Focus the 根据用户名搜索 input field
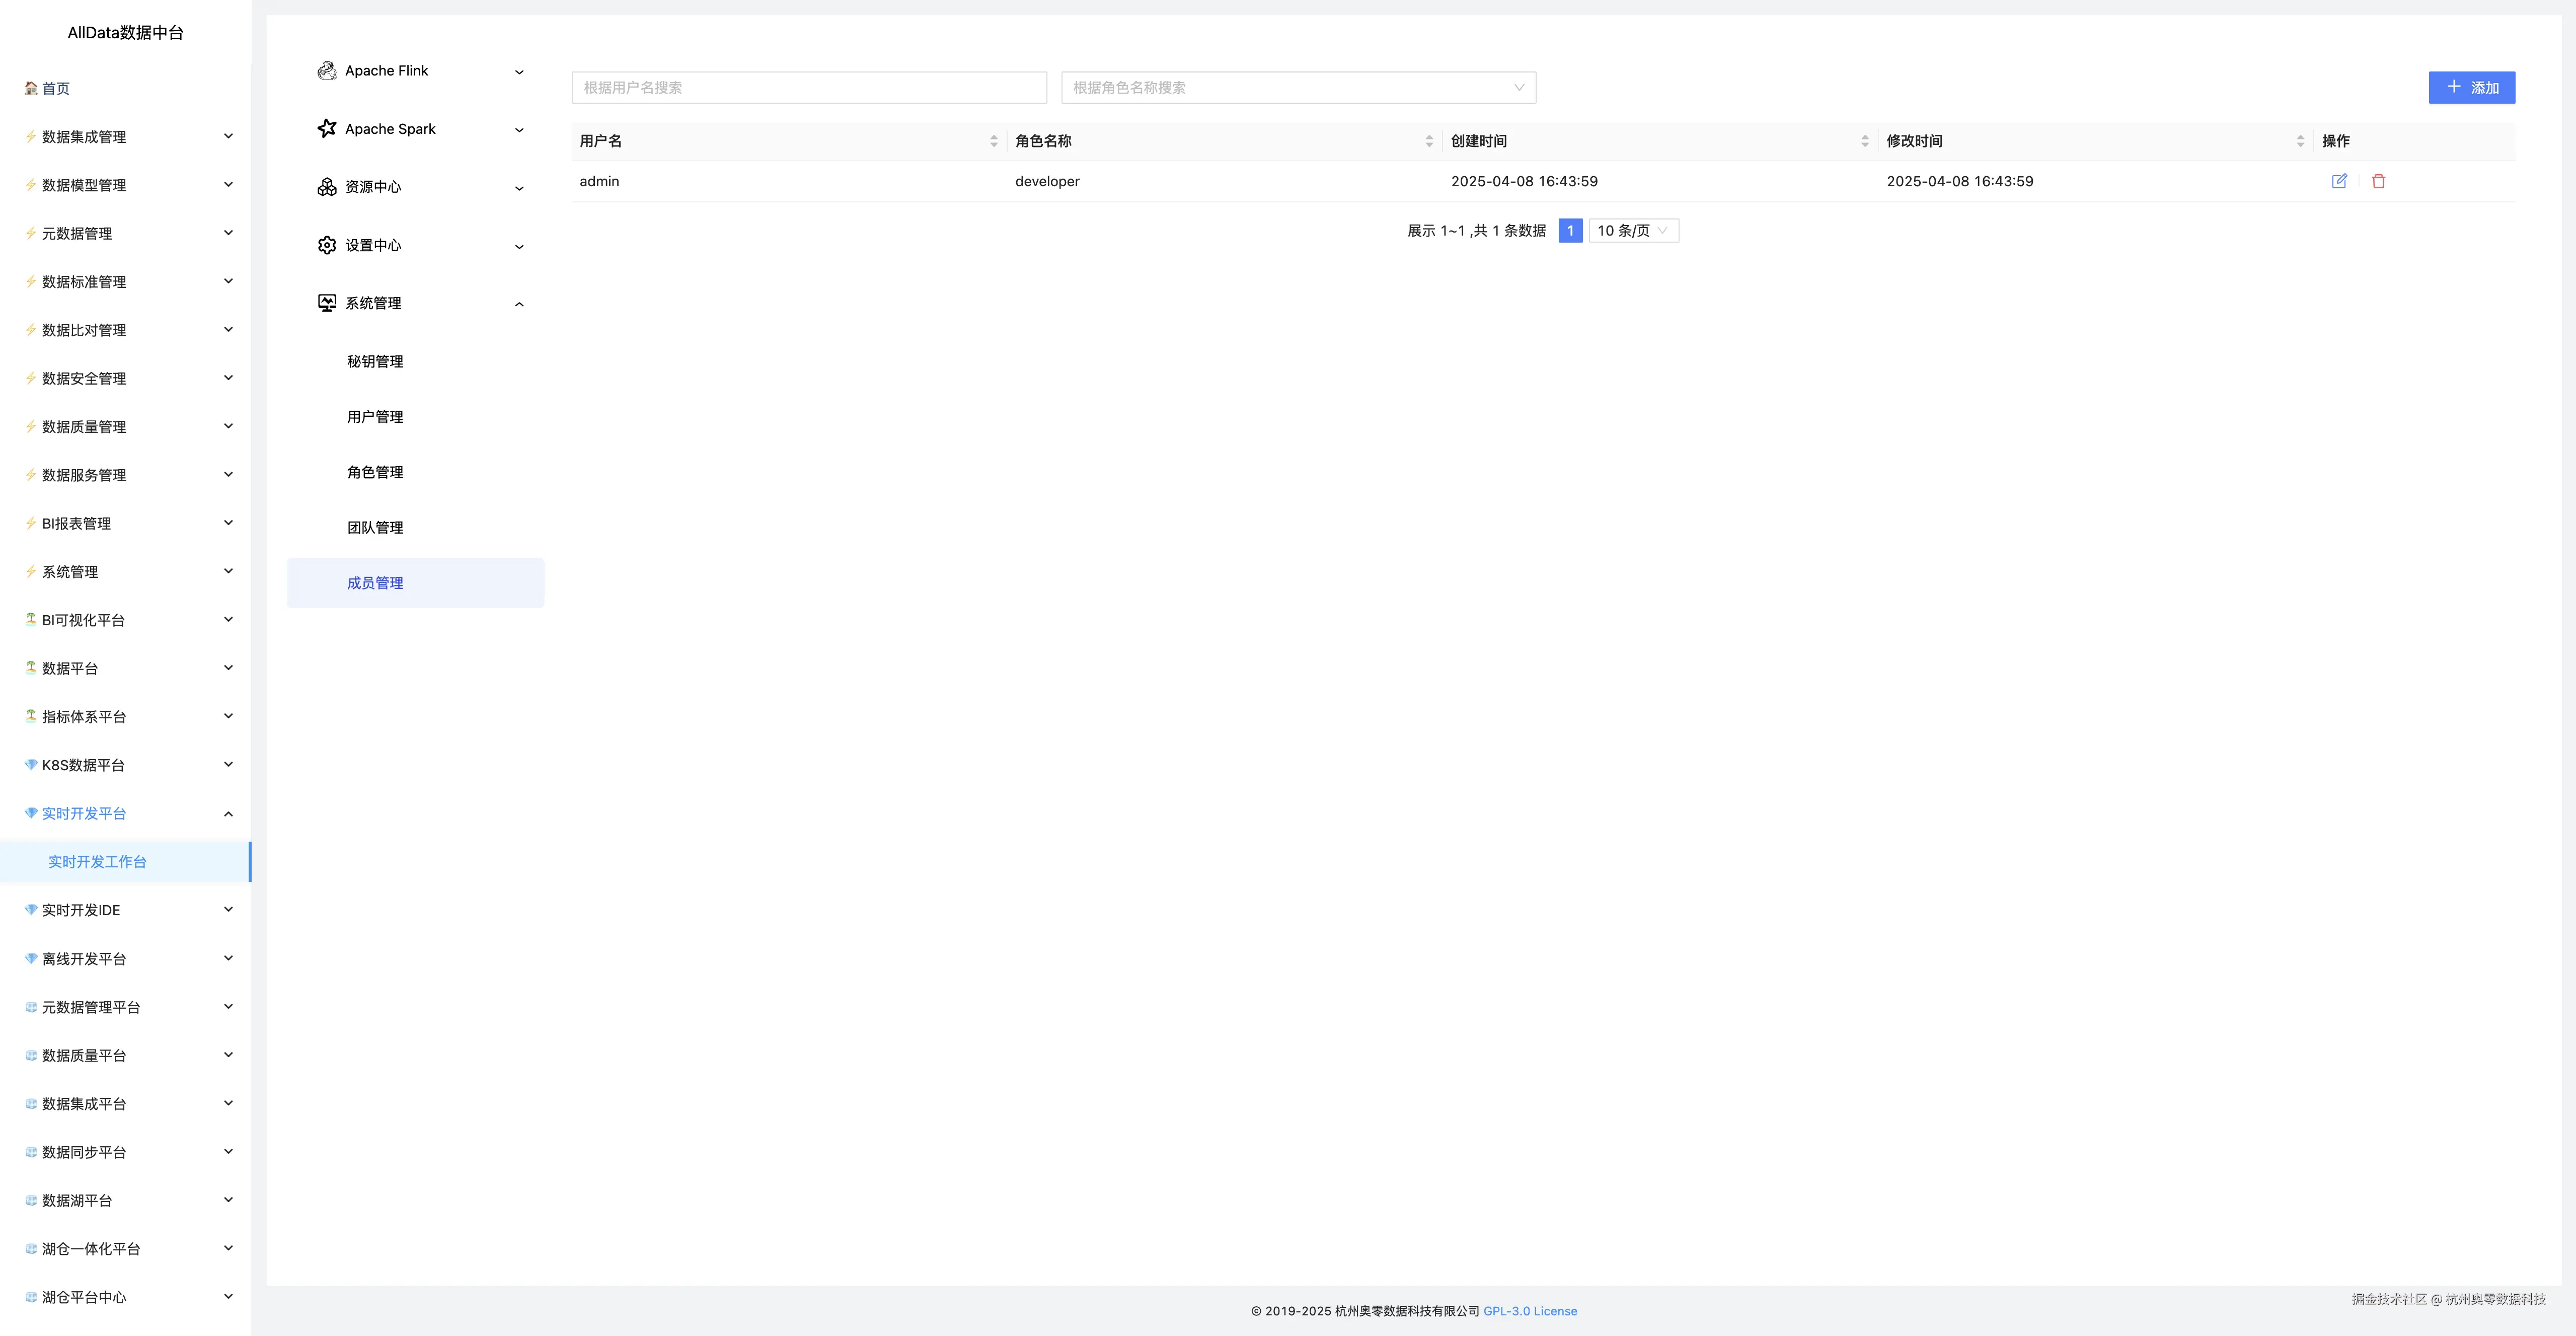 tap(808, 88)
